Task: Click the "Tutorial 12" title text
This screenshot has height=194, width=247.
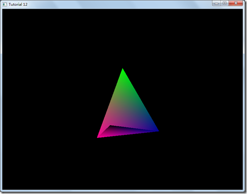Action: pyautogui.click(x=18, y=4)
